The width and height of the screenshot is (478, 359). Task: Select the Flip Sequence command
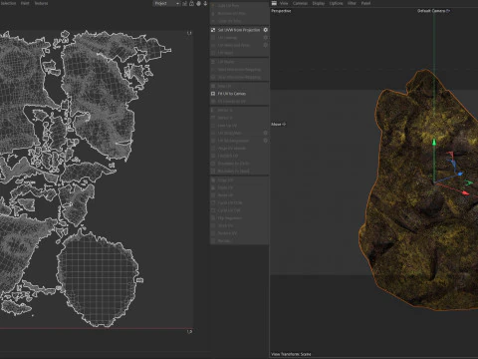point(230,218)
